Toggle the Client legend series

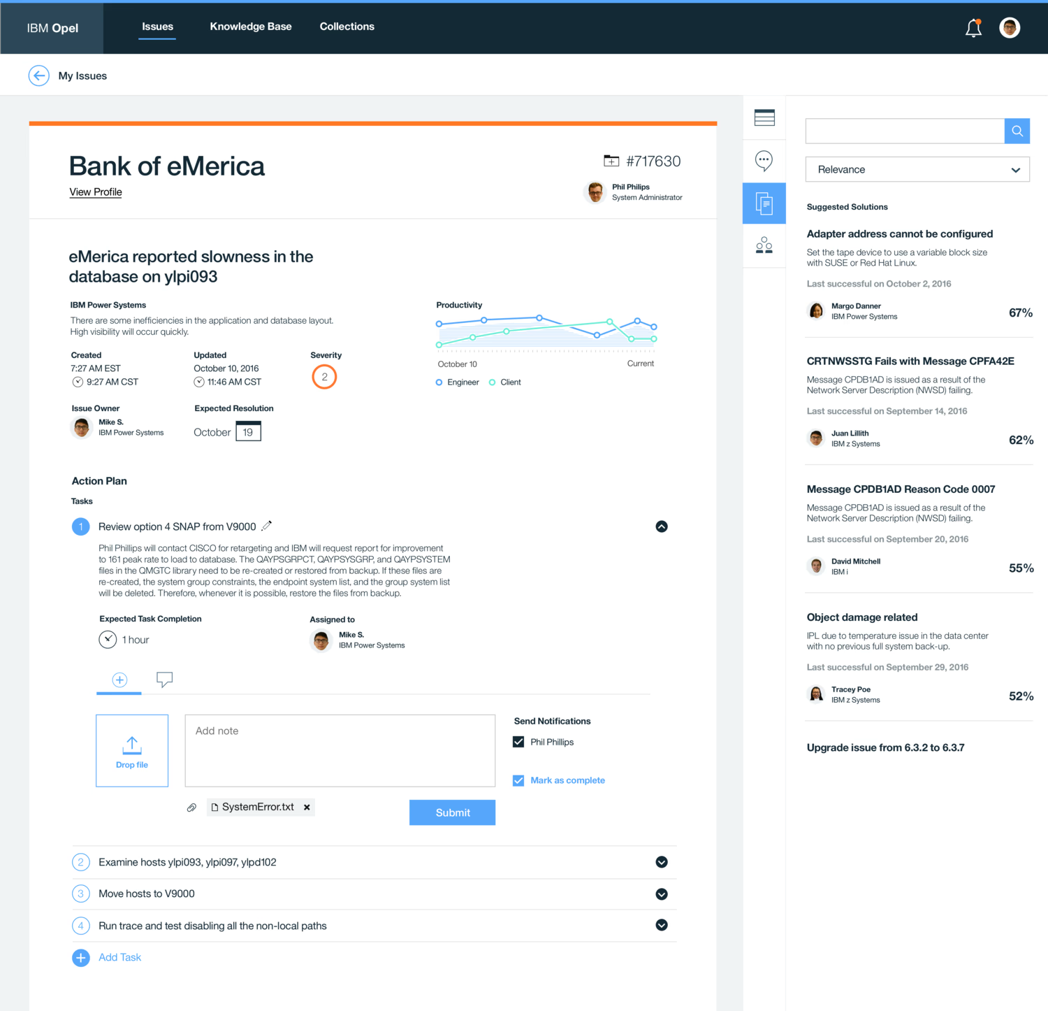tap(505, 382)
